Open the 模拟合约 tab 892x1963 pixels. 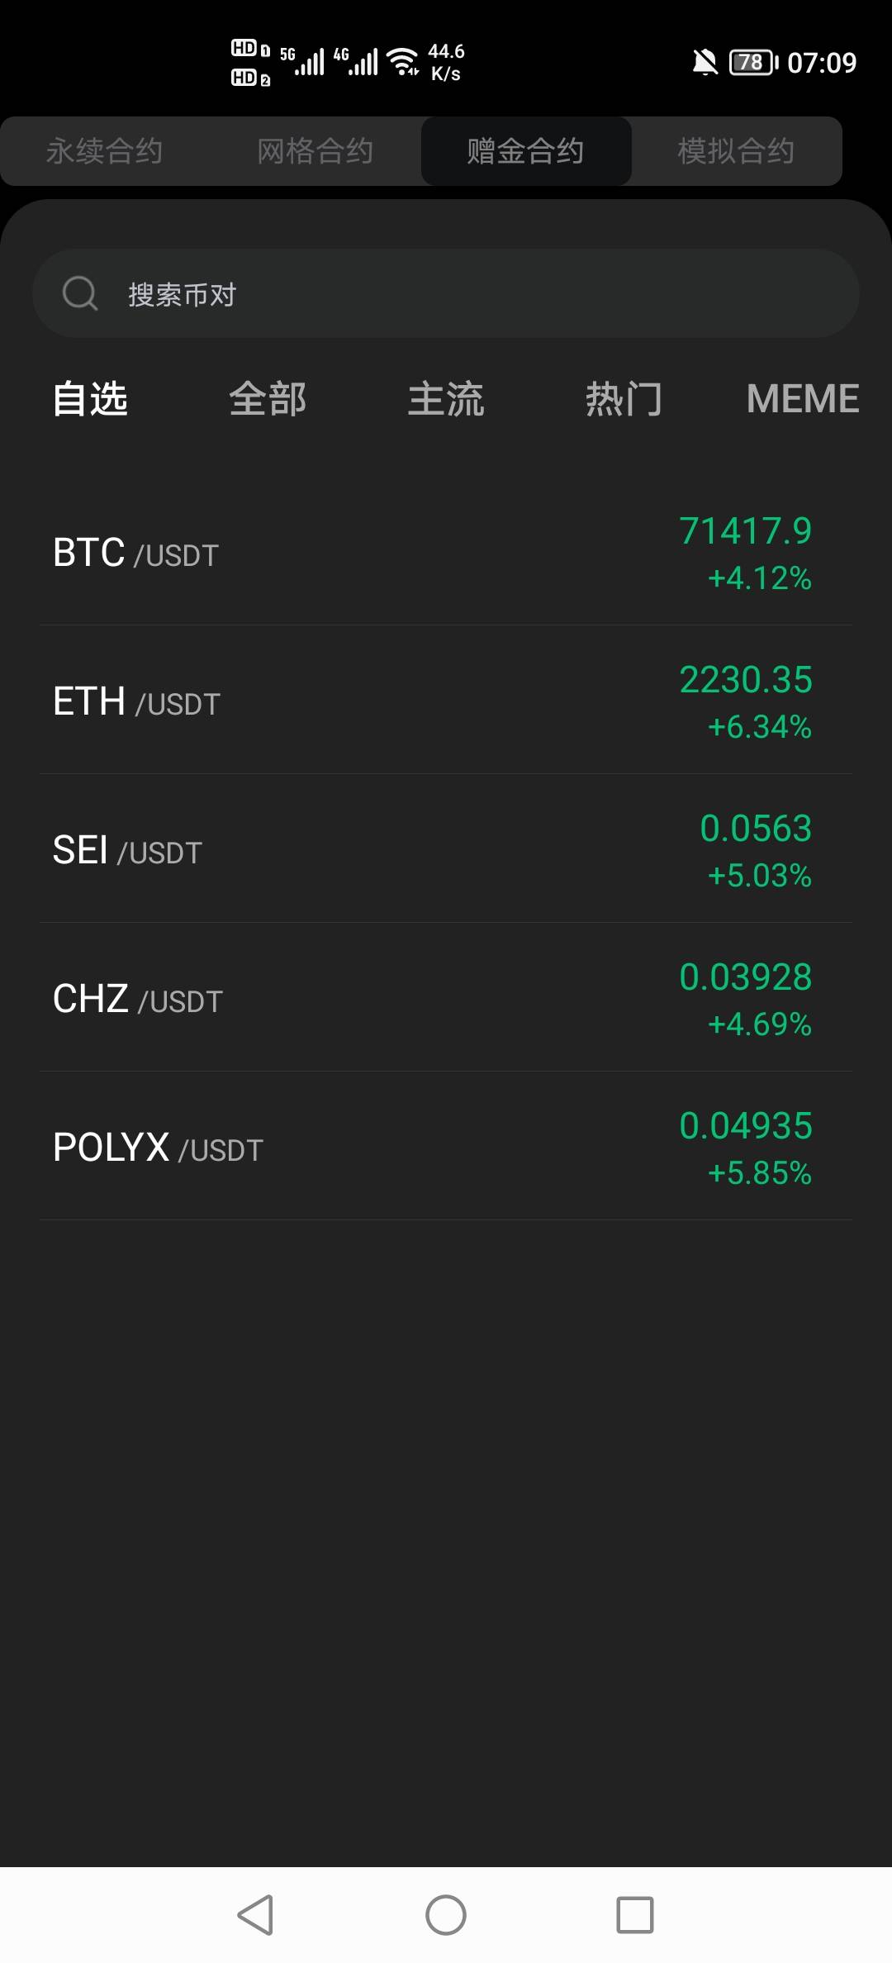[x=736, y=151]
